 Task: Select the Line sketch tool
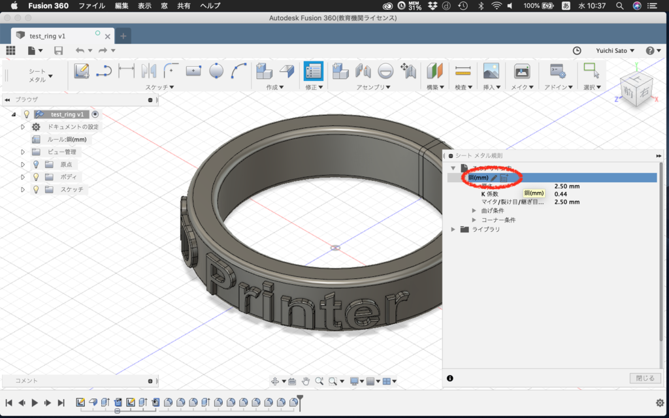[x=104, y=71]
